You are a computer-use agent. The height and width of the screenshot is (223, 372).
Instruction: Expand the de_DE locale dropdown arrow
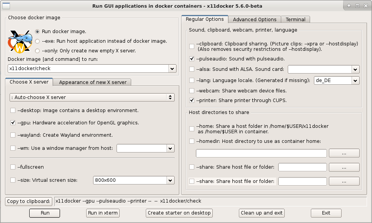pos(355,80)
